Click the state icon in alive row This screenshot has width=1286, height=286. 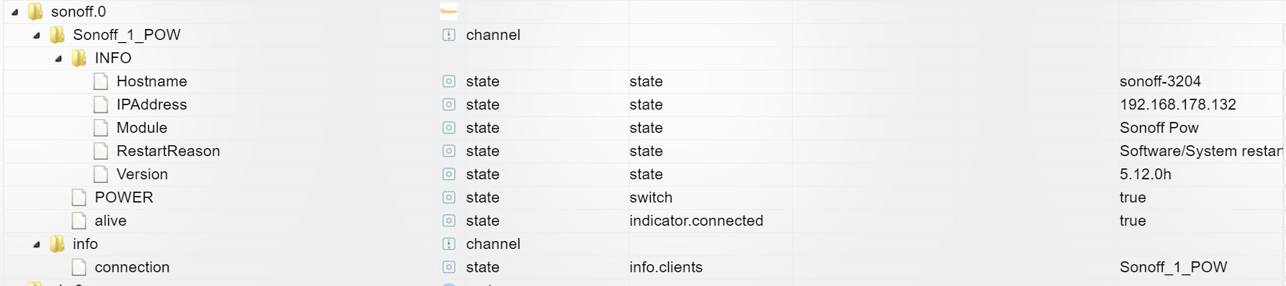pyautogui.click(x=449, y=221)
